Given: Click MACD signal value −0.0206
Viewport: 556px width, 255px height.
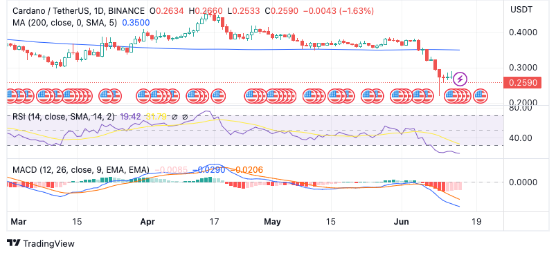Looking at the screenshot, I should point(246,170).
